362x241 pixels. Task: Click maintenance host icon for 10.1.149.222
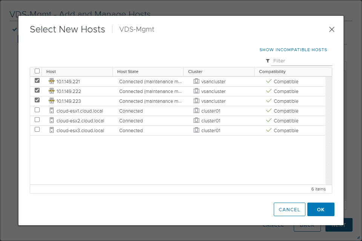51,91
